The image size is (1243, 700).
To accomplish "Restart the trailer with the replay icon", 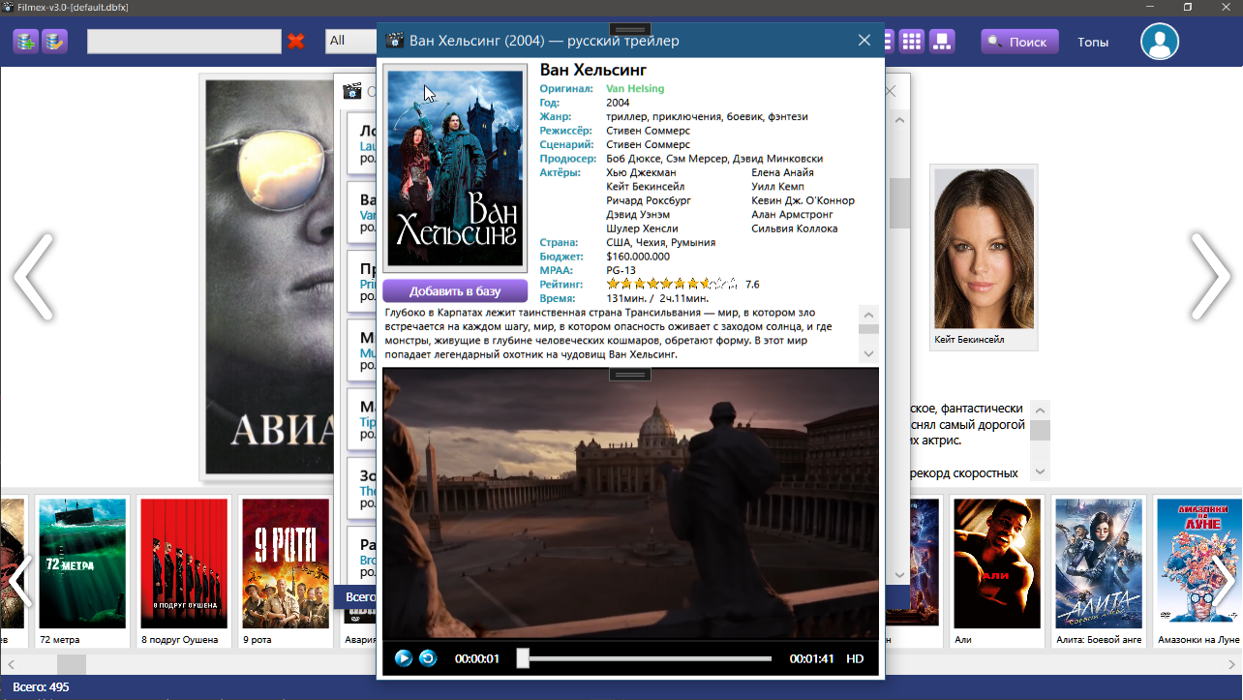I will pyautogui.click(x=428, y=658).
